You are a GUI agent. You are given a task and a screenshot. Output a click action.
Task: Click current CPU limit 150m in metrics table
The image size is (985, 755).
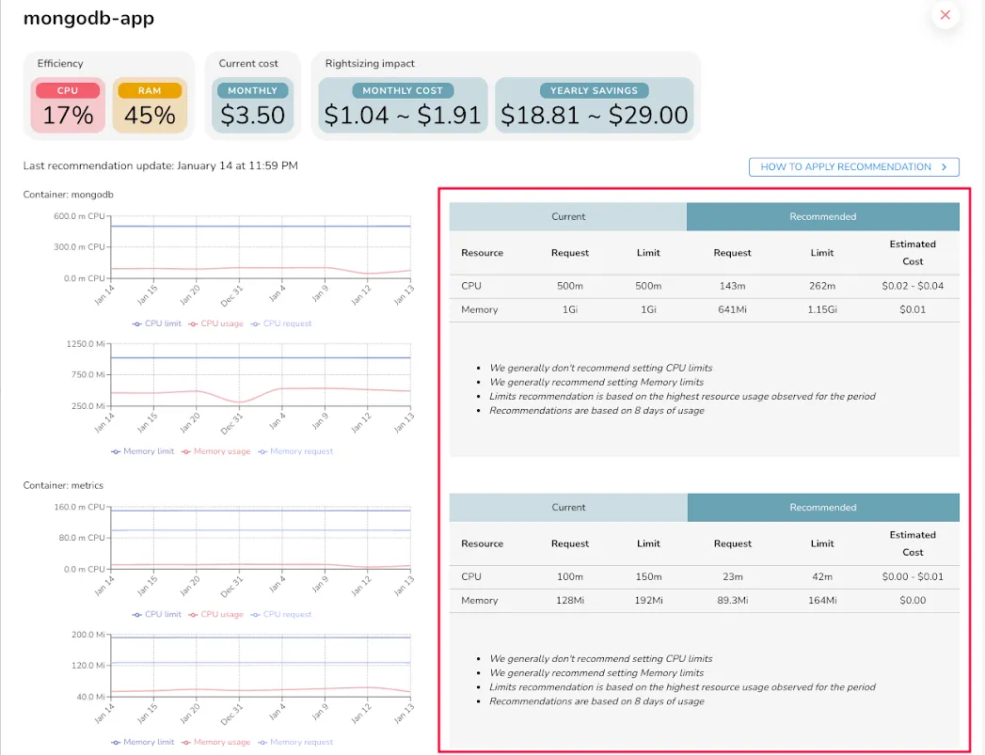click(648, 576)
